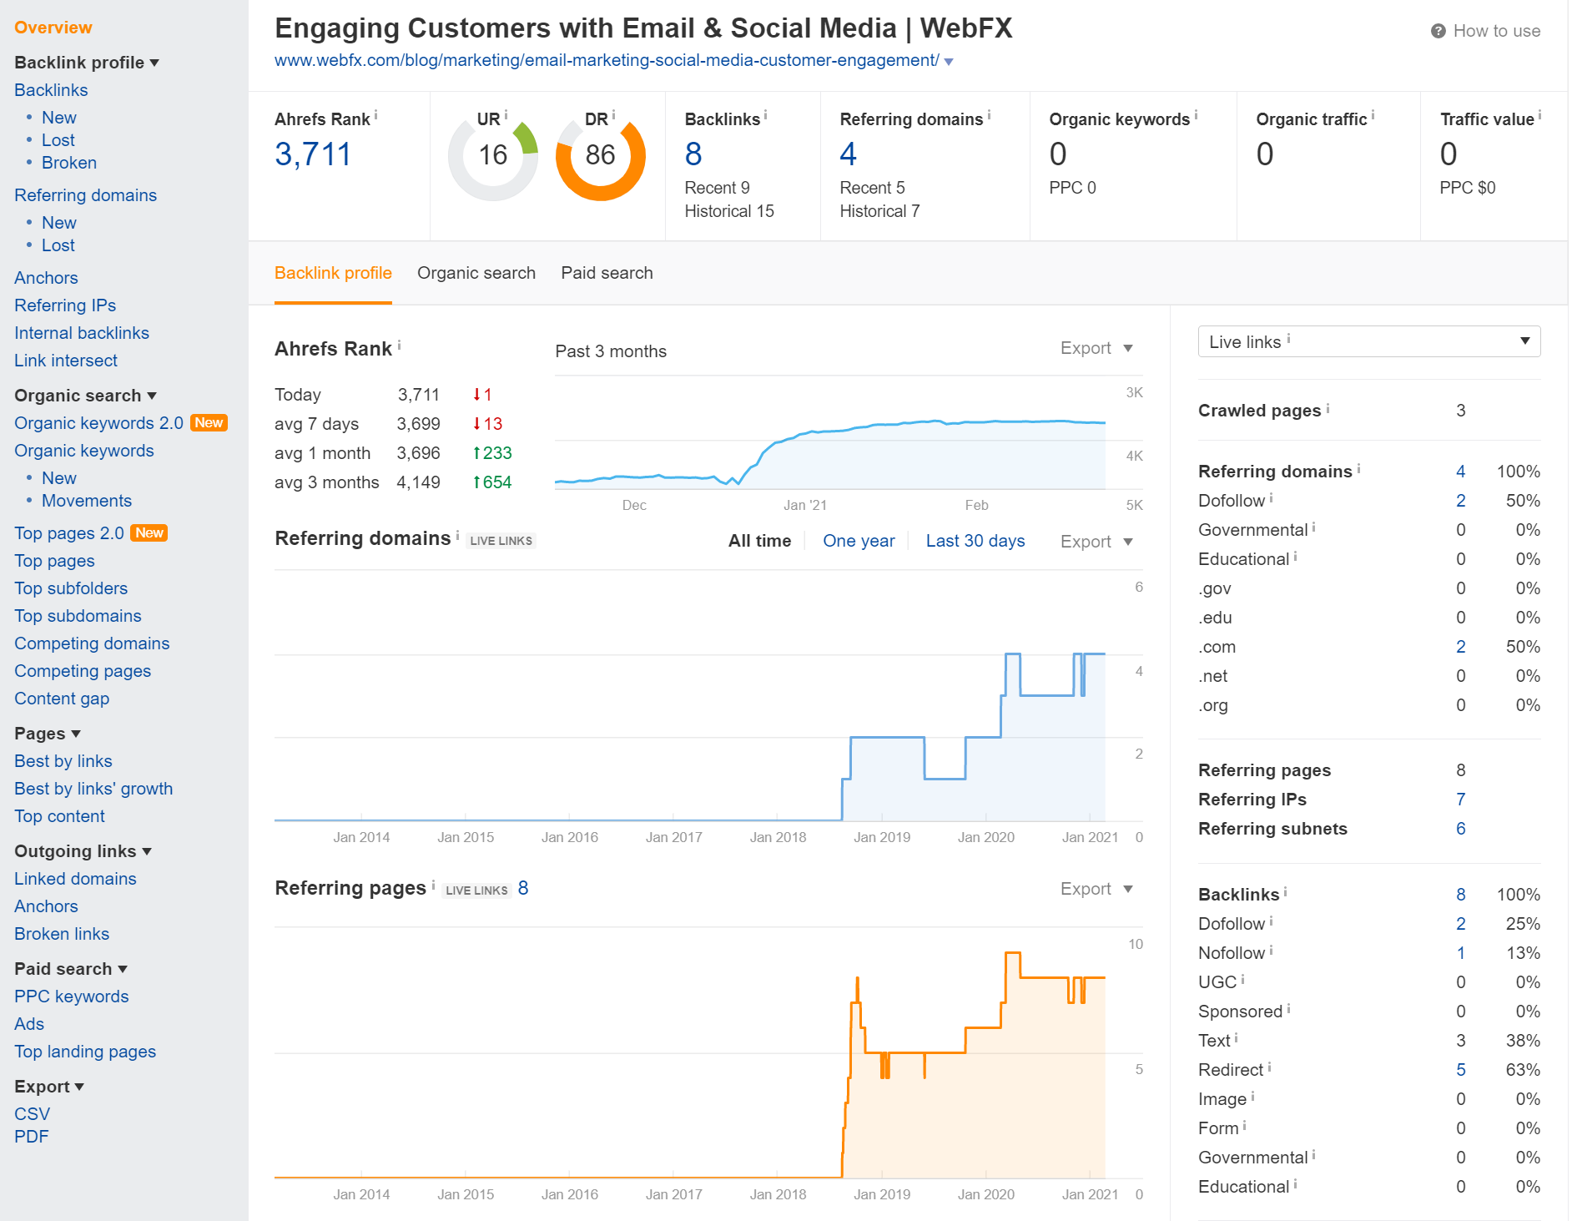1572x1221 pixels.
Task: Collapse the Export sidebar section
Action: tap(49, 1087)
